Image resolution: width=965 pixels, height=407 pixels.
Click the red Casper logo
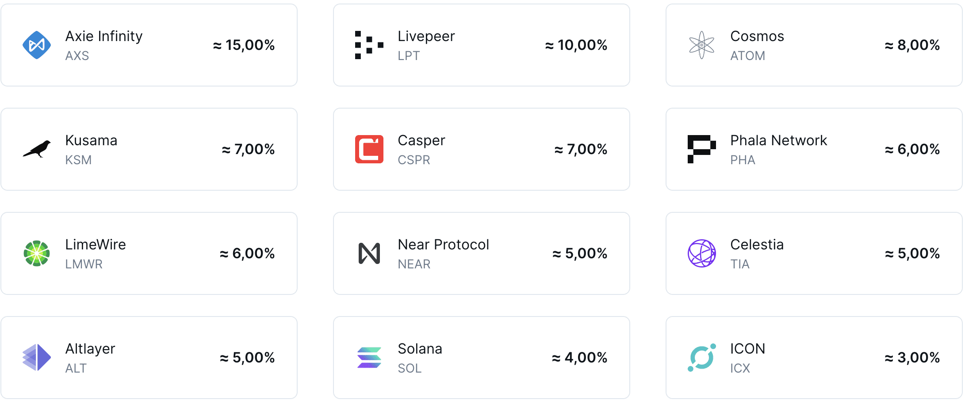(369, 149)
